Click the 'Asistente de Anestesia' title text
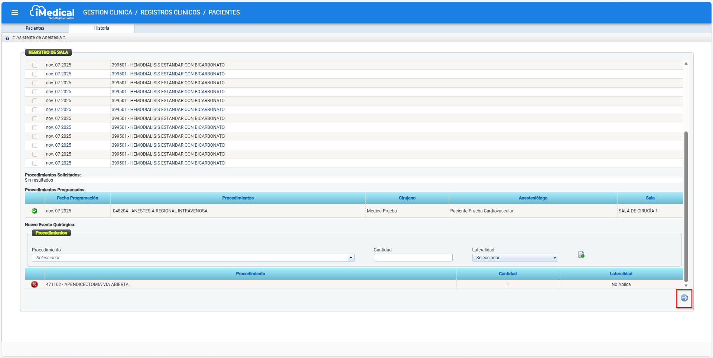 tap(39, 38)
